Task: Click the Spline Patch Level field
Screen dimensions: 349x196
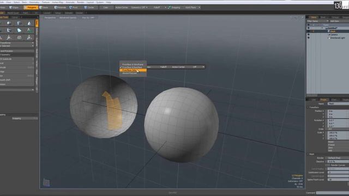Action: pyautogui.click(x=338, y=180)
